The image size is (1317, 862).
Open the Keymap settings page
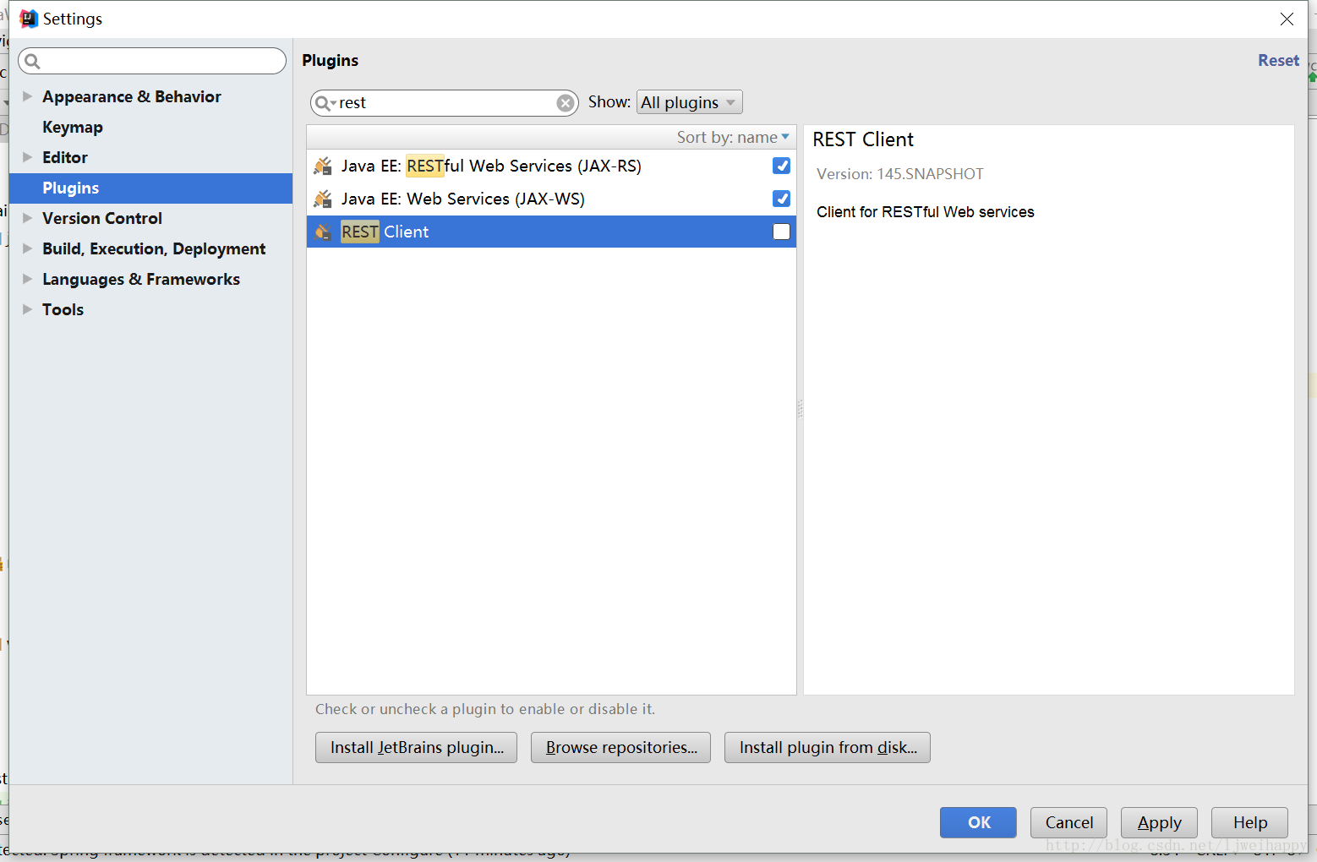pos(73,127)
